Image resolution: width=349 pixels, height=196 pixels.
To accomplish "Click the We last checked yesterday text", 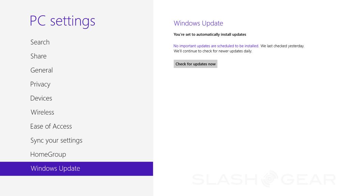I will coord(282,46).
